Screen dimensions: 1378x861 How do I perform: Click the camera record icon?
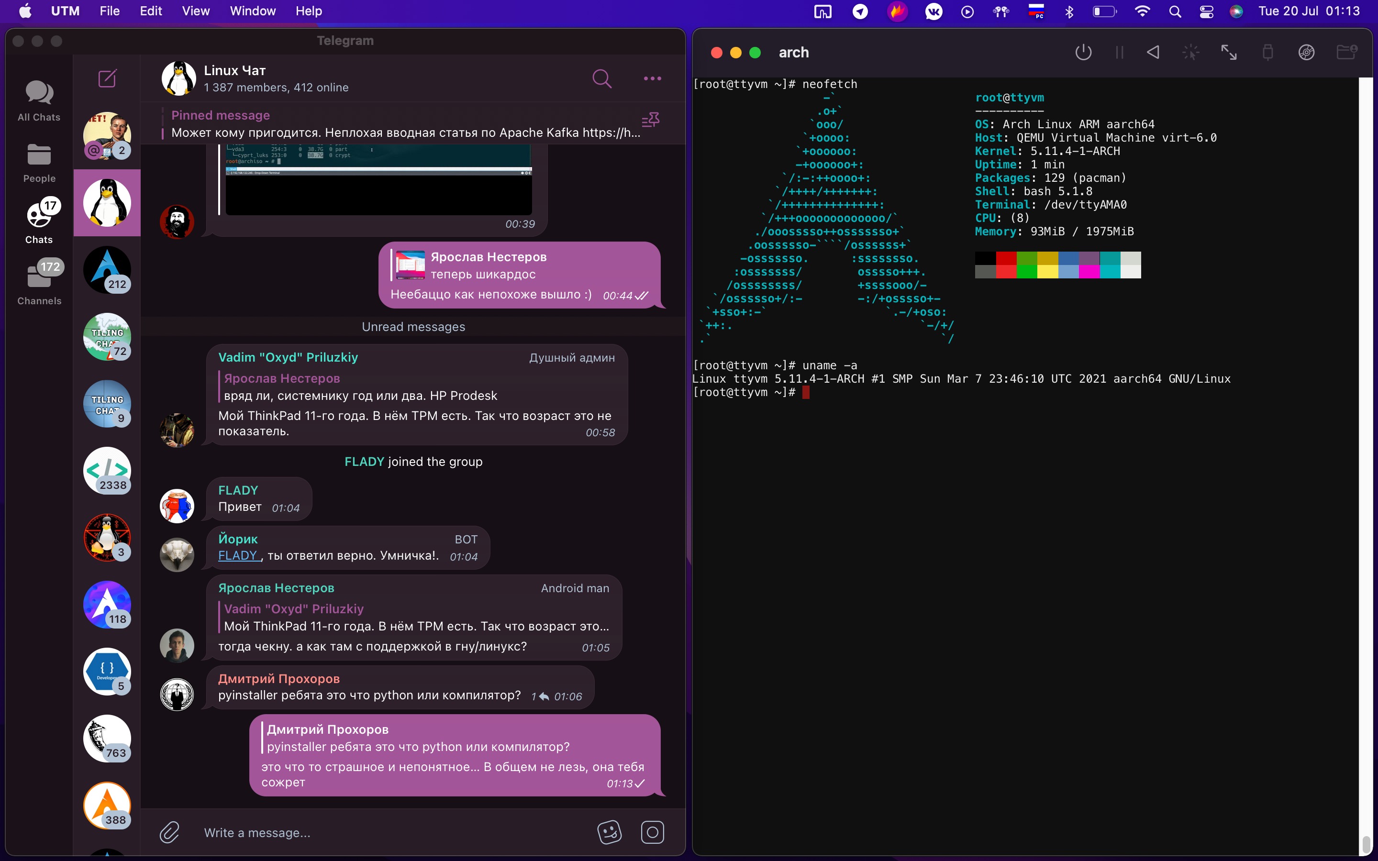pos(652,832)
